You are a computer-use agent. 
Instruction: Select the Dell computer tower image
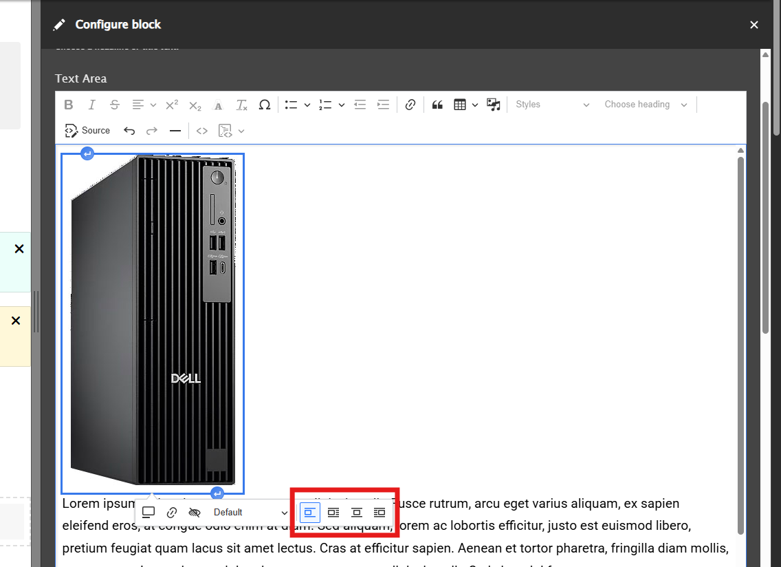click(x=153, y=323)
